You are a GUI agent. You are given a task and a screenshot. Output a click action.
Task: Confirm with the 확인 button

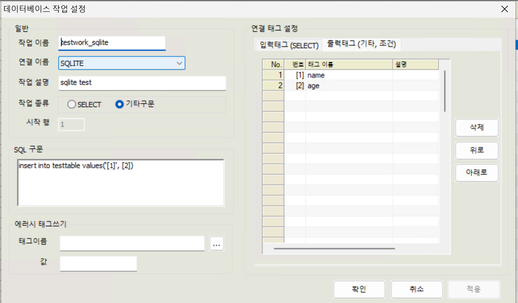click(x=359, y=289)
